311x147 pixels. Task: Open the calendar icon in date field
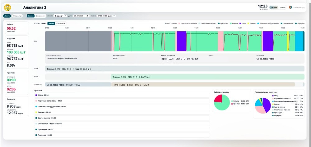pyautogui.click(x=87, y=16)
